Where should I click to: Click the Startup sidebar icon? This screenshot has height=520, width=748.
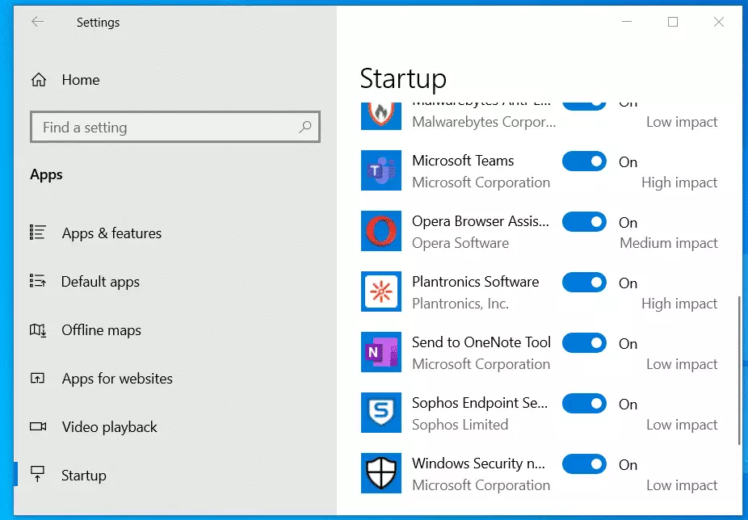coord(37,474)
